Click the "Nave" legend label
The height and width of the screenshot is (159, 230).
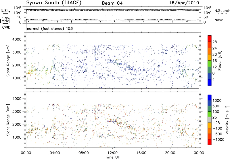[219, 20]
